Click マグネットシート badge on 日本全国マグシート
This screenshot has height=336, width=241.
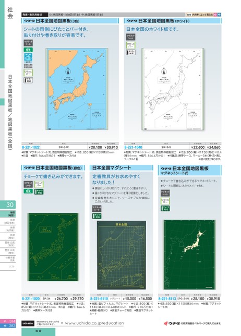97,209
